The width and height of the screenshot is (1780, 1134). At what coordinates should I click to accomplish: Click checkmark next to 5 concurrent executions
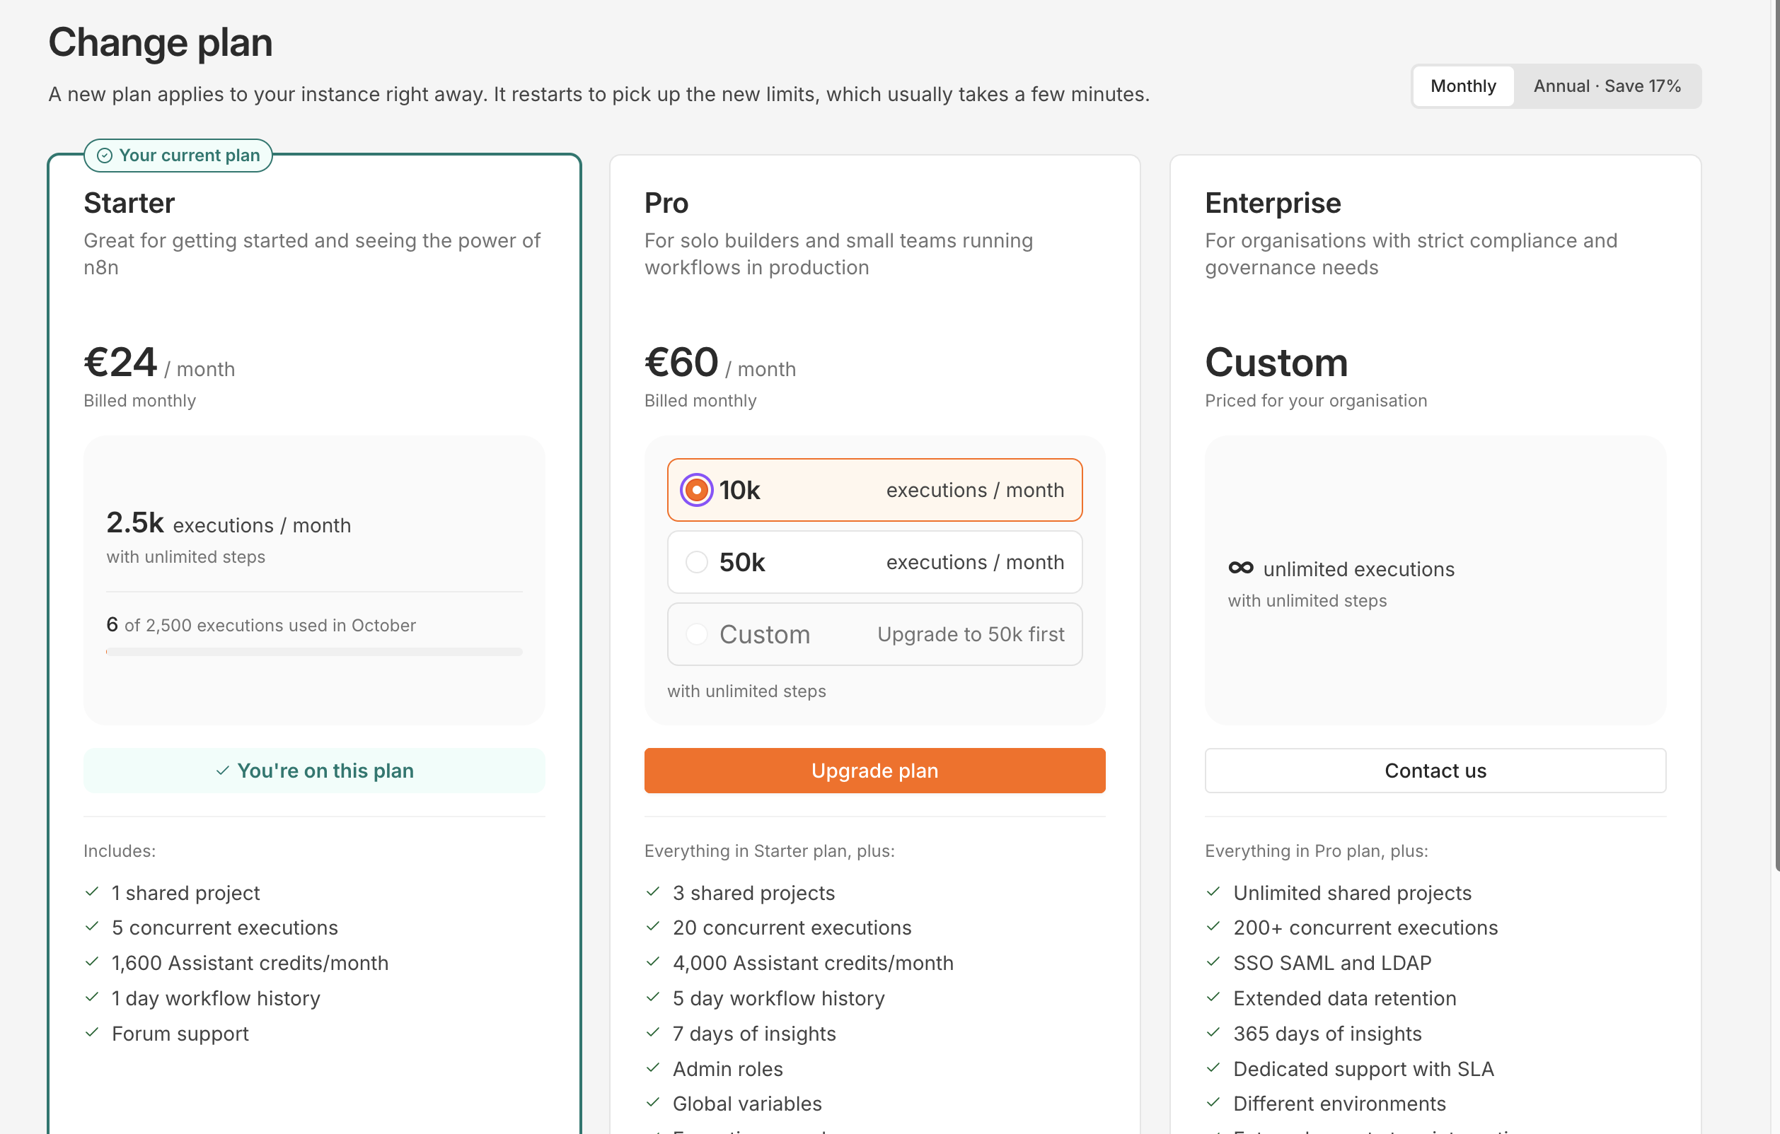click(93, 926)
